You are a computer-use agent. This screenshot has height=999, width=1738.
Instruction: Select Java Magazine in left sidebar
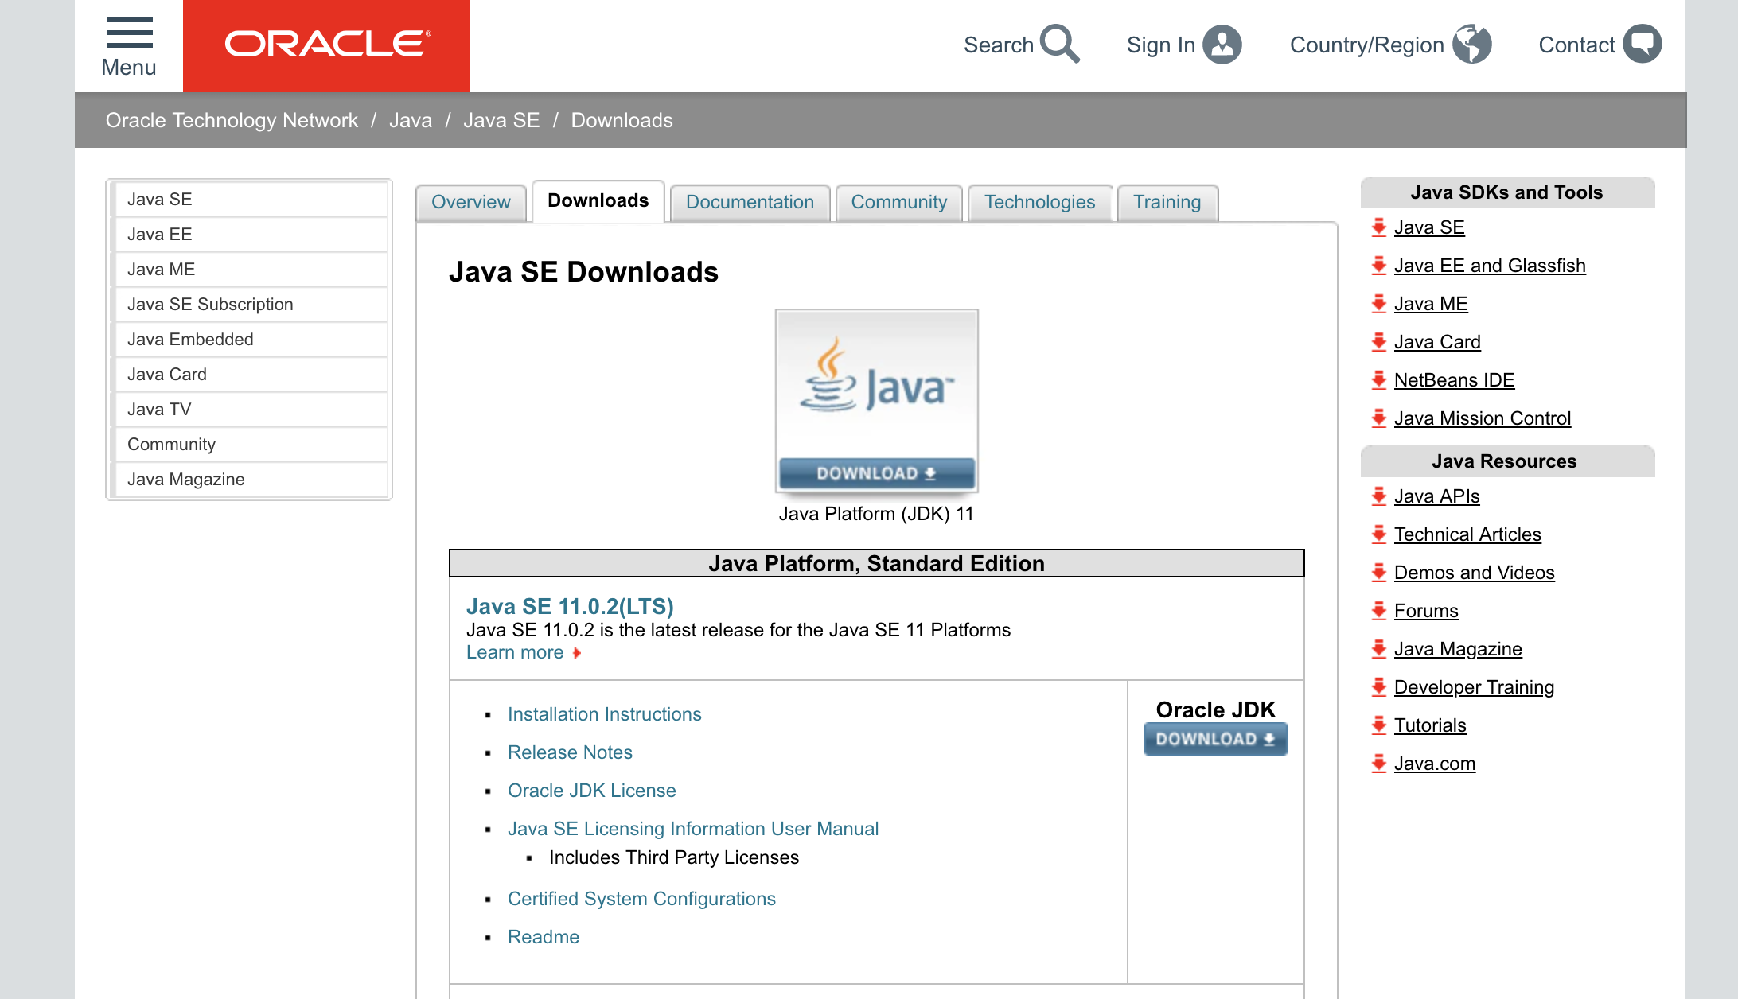click(x=251, y=480)
